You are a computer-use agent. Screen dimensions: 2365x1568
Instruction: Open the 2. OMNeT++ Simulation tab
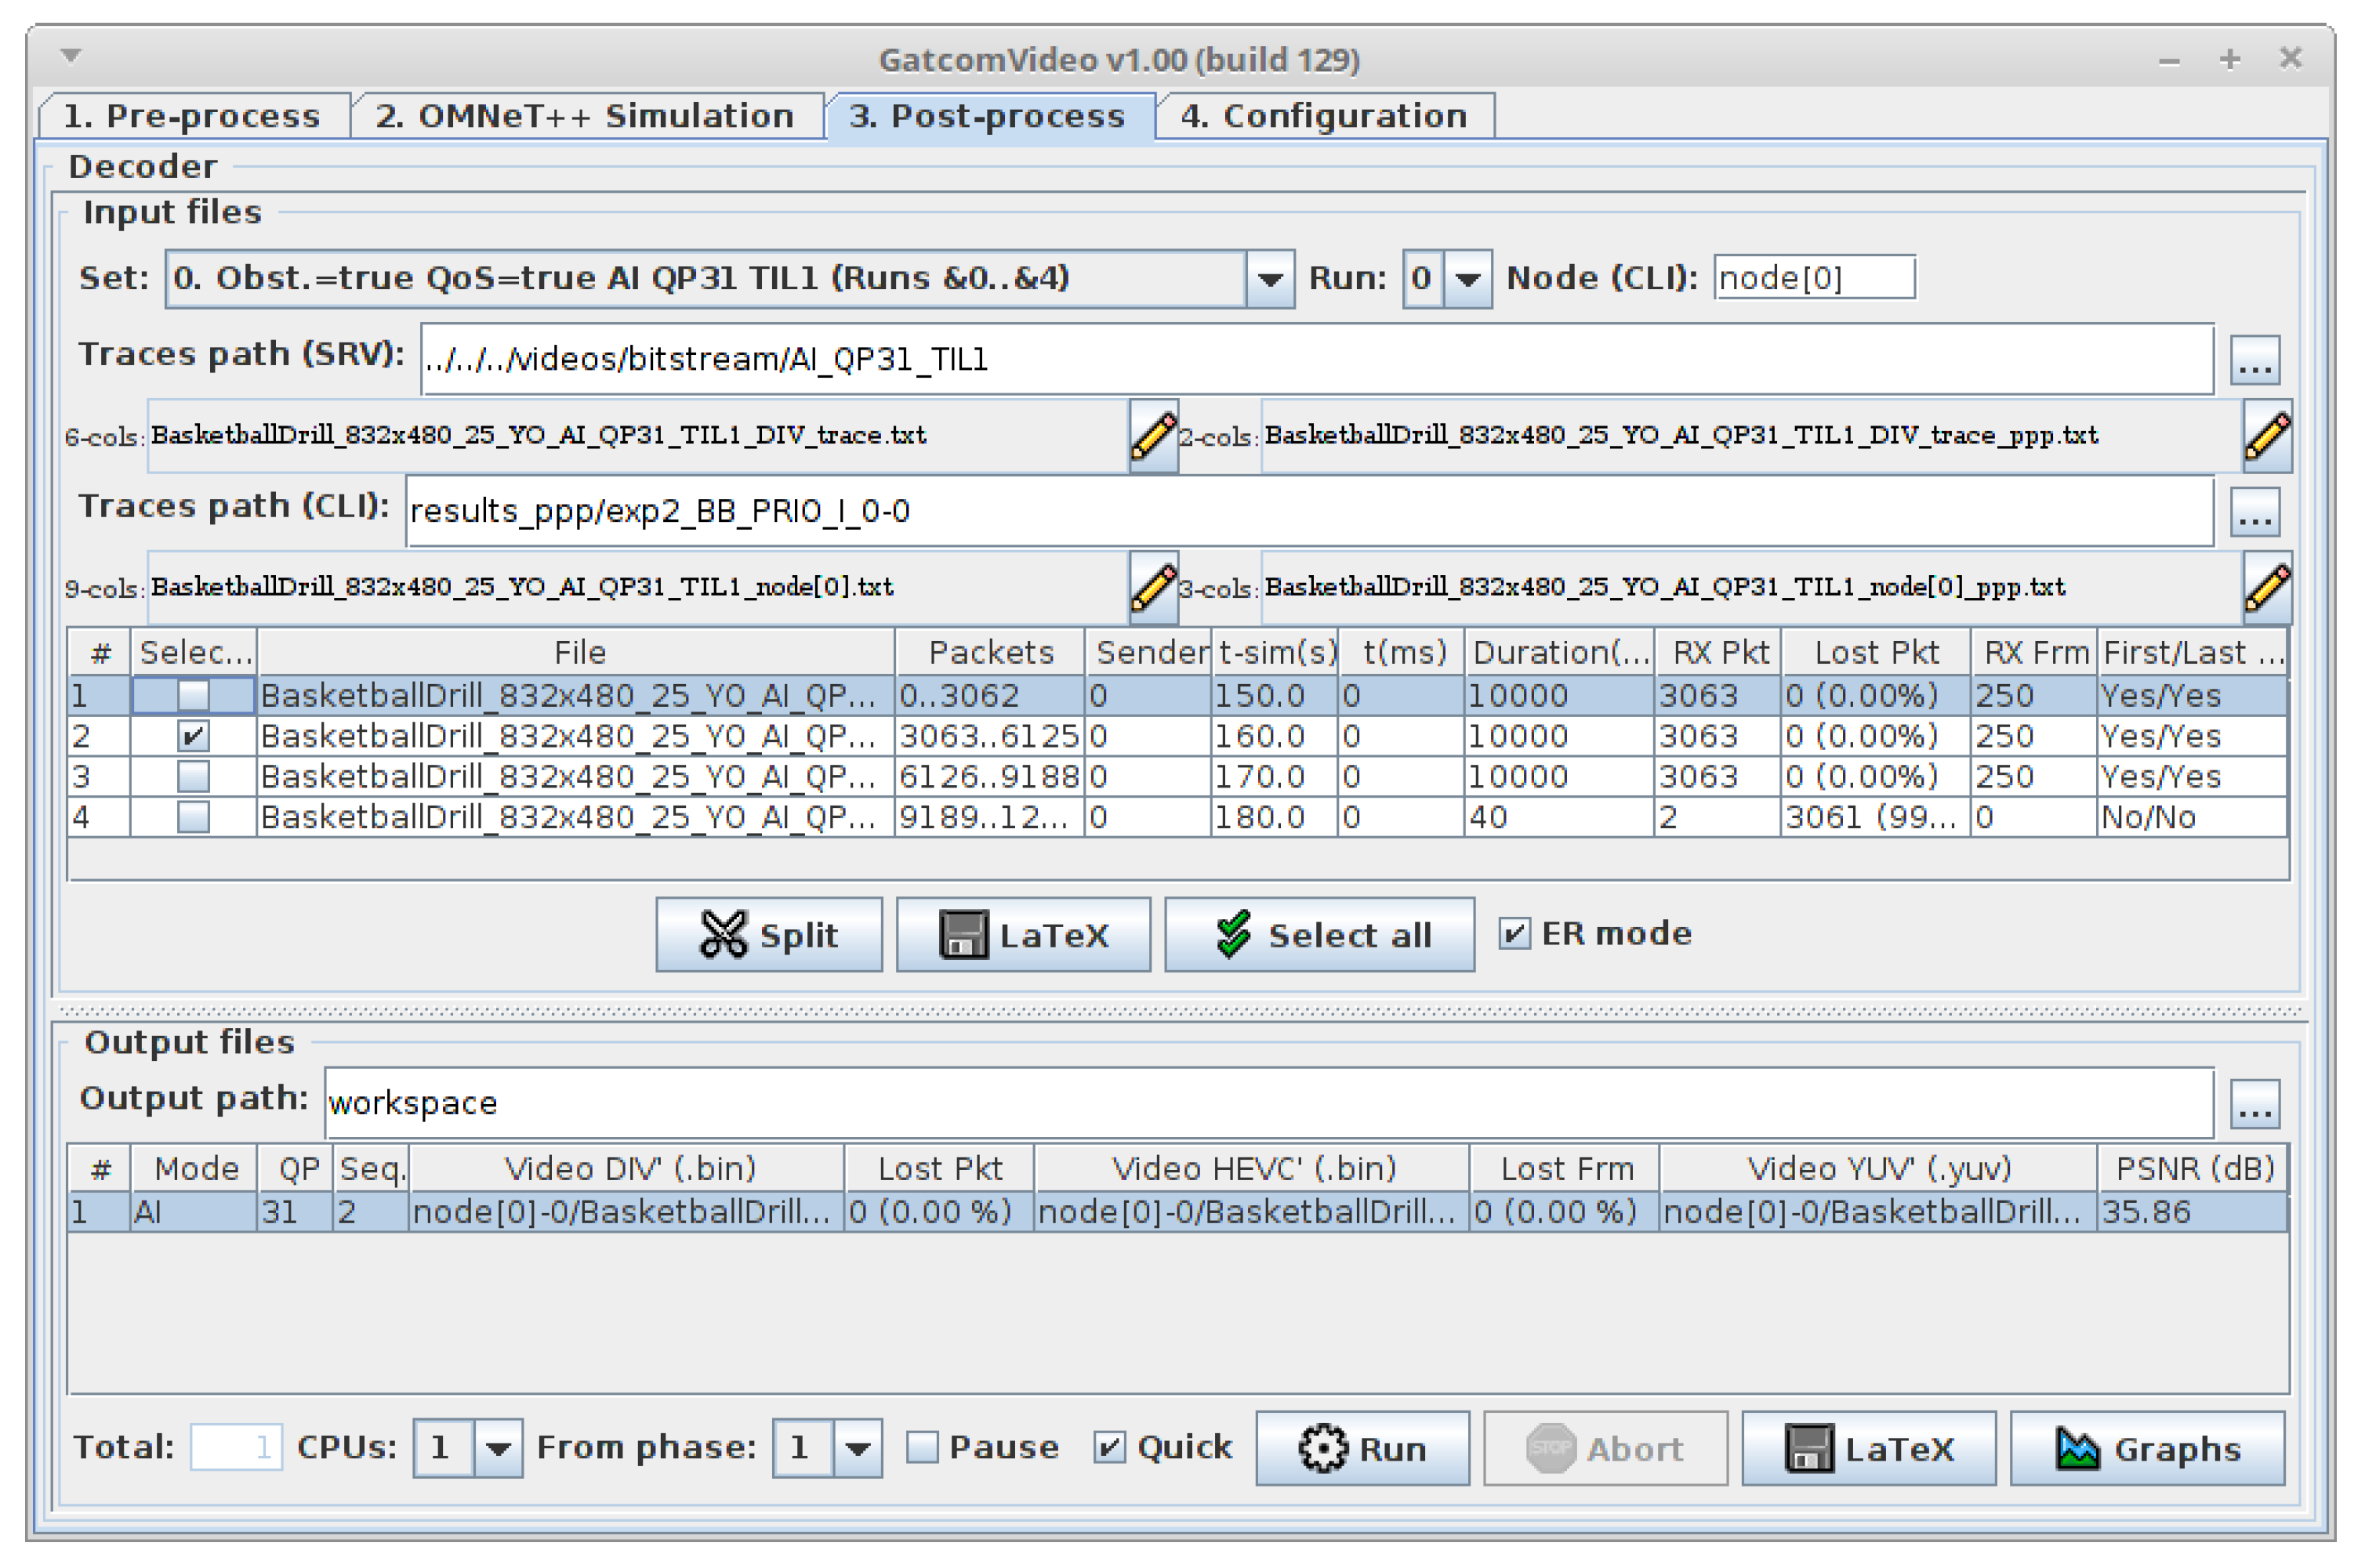click(x=586, y=116)
